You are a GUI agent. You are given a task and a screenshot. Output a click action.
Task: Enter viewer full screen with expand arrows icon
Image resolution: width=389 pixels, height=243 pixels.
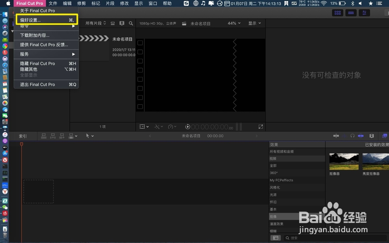click(x=261, y=127)
